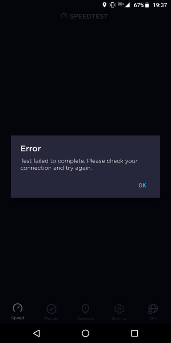Open the VPN globe lock icon
This screenshot has height=343, width=171.
[x=153, y=309]
